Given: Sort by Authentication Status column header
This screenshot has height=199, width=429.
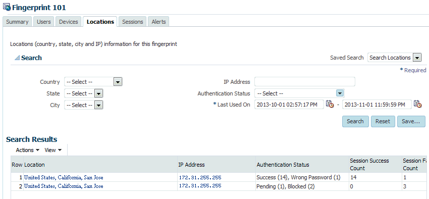Looking at the screenshot, I should tap(302, 165).
